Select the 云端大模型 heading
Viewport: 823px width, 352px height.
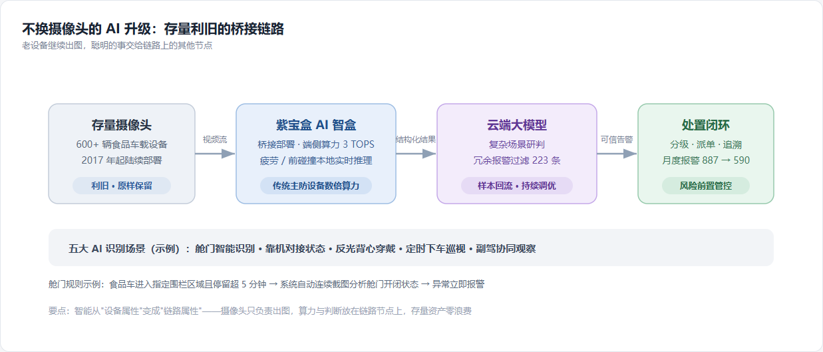point(517,125)
